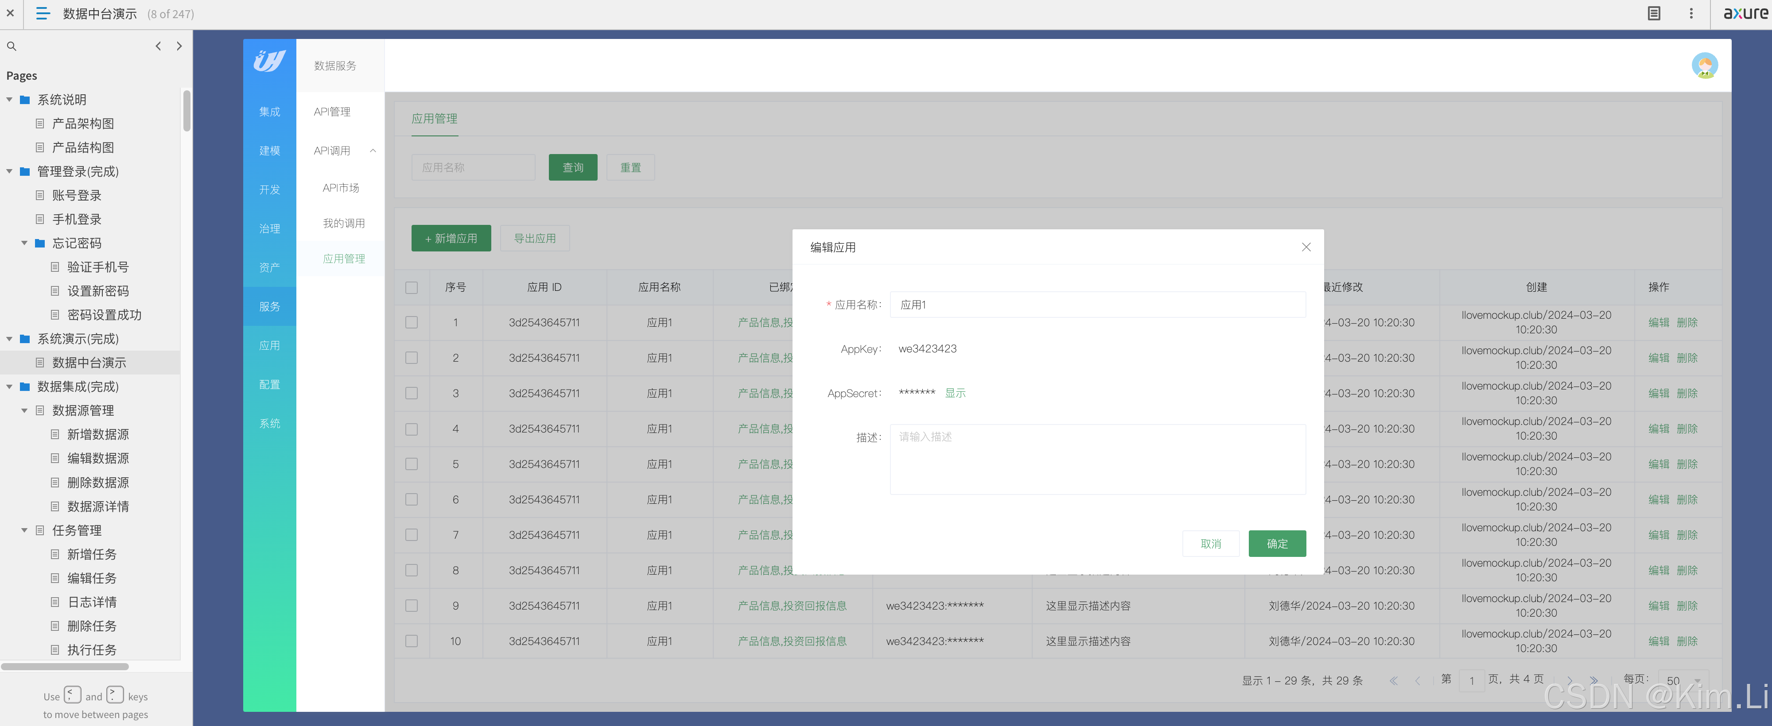Collapse the 数据集成(完成) folder
The image size is (1772, 726).
click(x=10, y=386)
